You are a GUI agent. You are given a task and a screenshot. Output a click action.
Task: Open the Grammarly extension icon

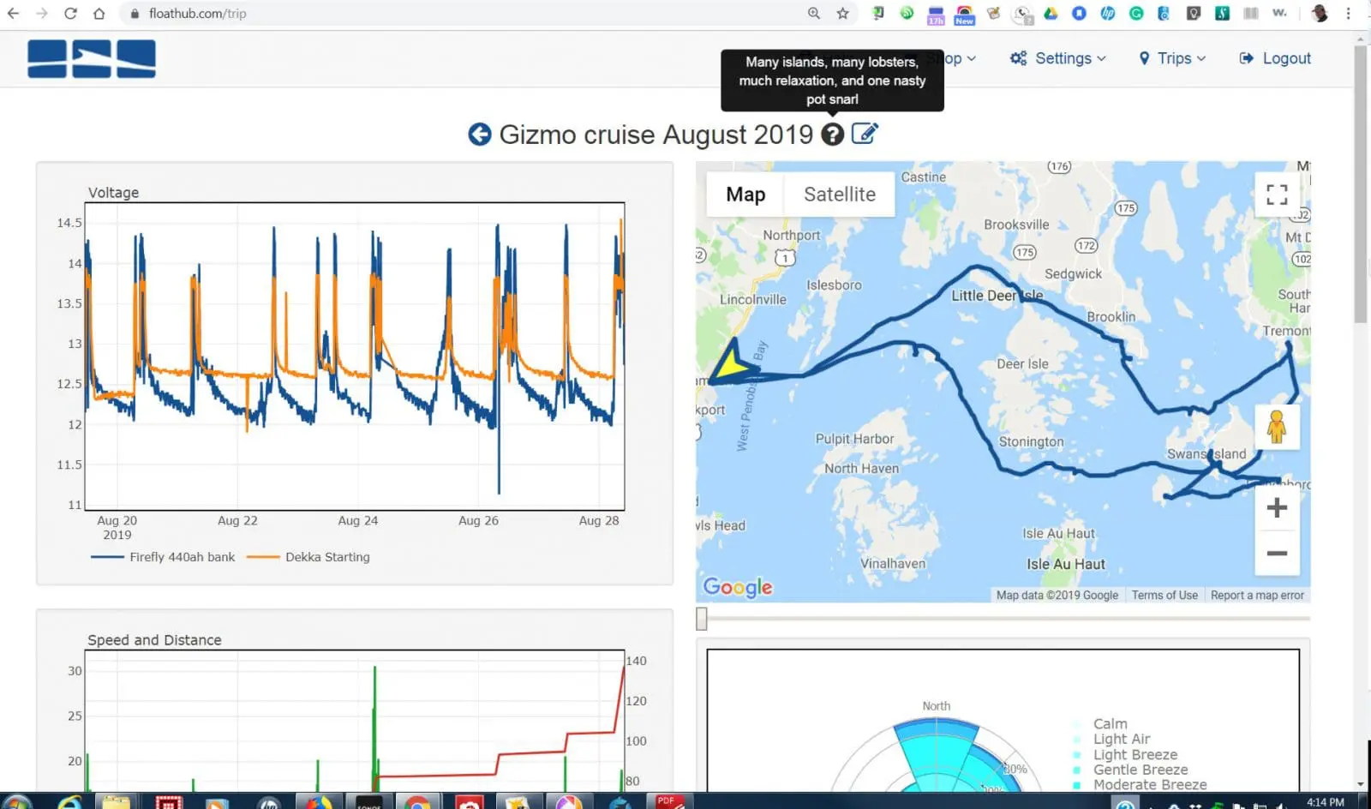pyautogui.click(x=1136, y=13)
